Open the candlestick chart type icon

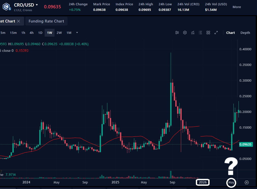(x=177, y=33)
